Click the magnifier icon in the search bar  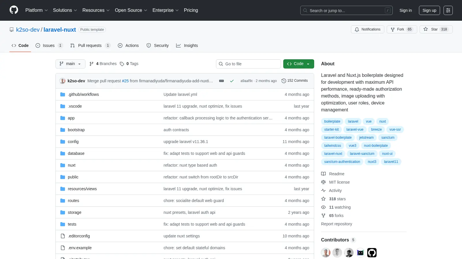(305, 10)
